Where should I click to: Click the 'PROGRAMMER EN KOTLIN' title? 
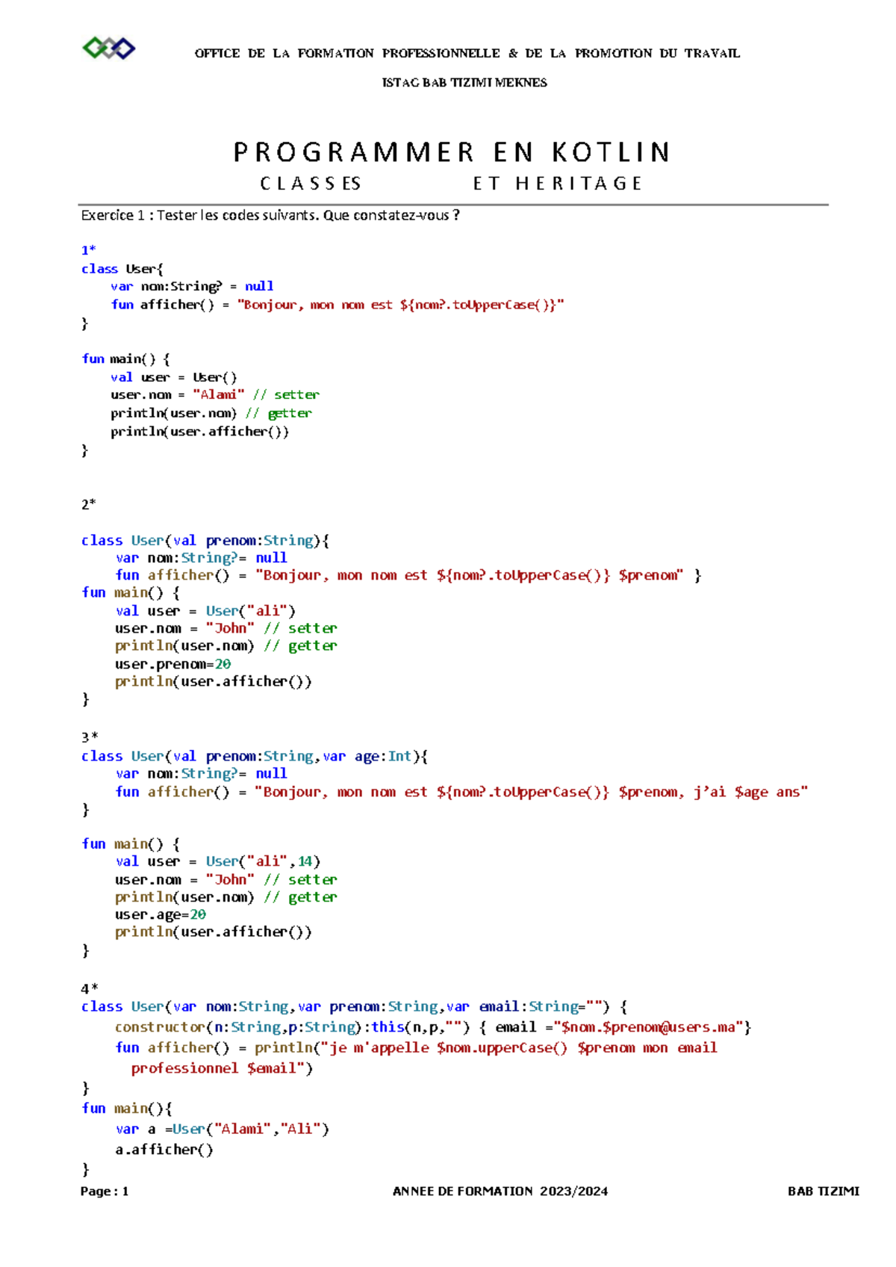[x=452, y=152]
